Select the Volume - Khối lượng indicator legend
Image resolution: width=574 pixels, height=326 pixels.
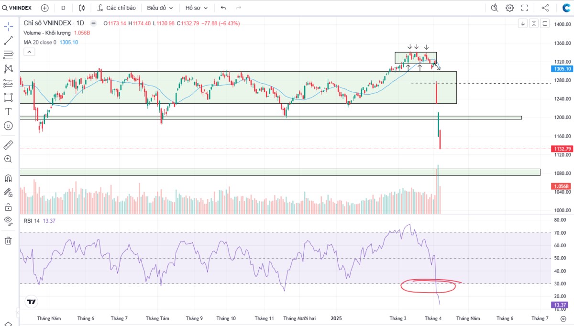[47, 33]
